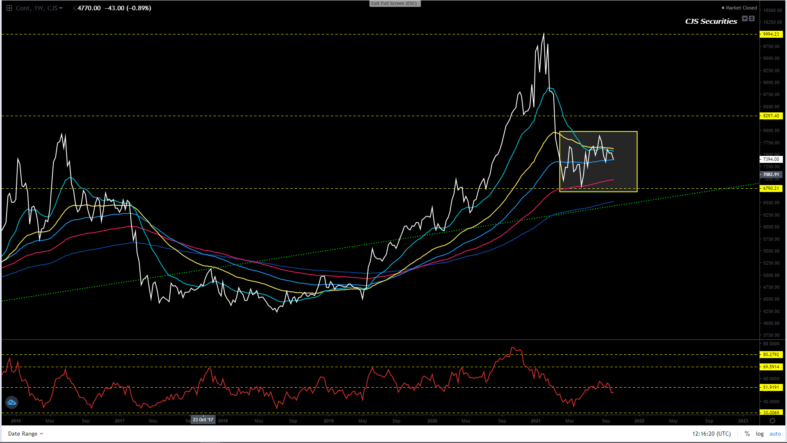Click the pane maximize arrows icon
The width and height of the screenshot is (787, 443).
(x=752, y=18)
